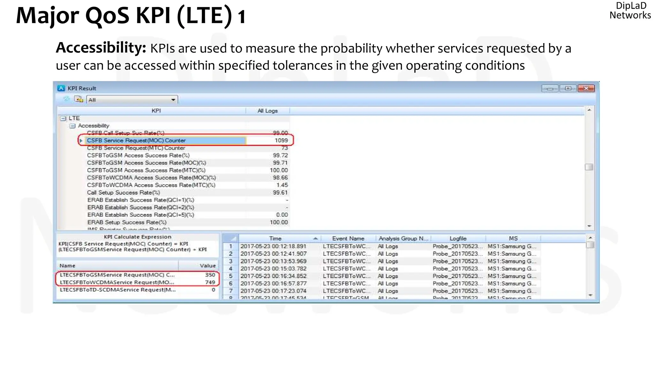Click the 98.66 value cell
This screenshot has height=368, width=654.
(268, 178)
